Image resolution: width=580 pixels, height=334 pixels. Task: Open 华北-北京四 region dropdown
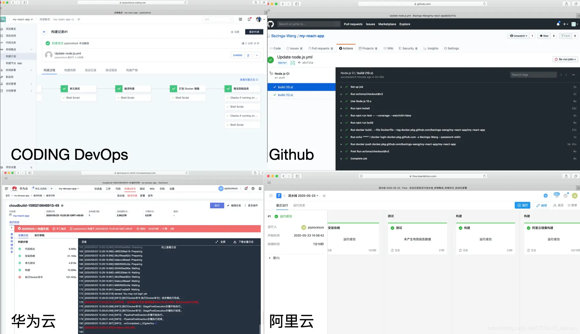coord(42,189)
